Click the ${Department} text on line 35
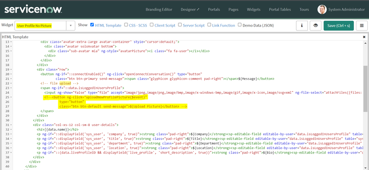 pos(208,143)
